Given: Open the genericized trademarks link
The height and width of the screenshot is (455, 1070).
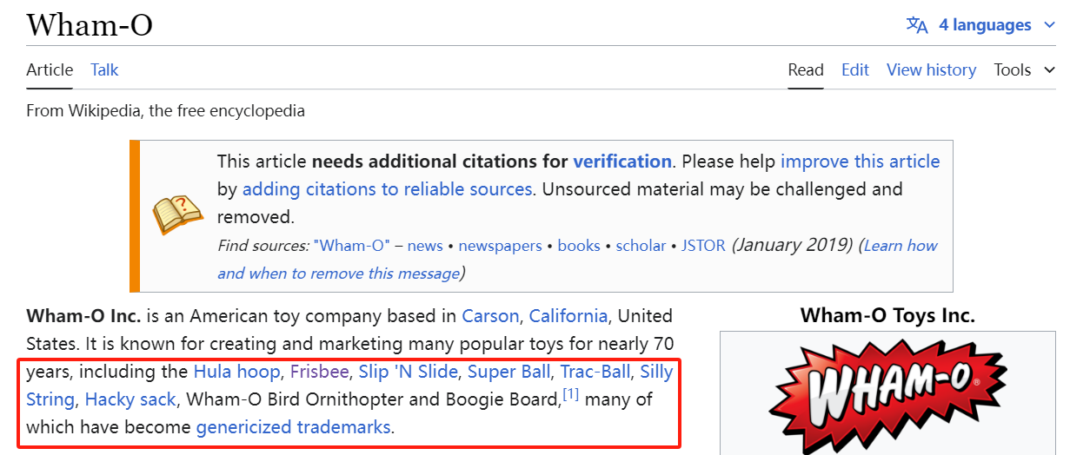Looking at the screenshot, I should click(293, 427).
